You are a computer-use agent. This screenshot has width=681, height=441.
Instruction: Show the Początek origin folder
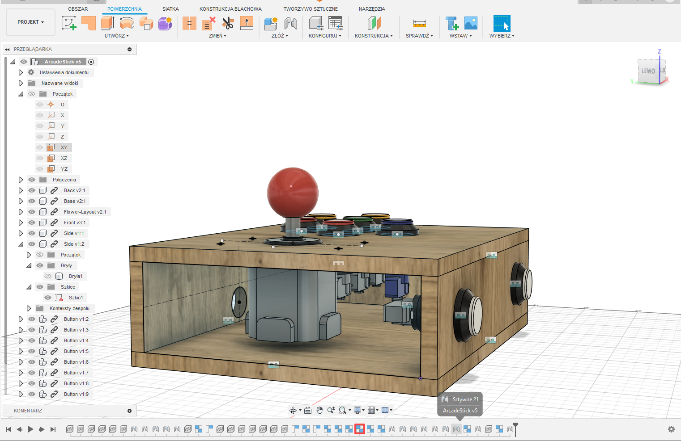click(31, 93)
